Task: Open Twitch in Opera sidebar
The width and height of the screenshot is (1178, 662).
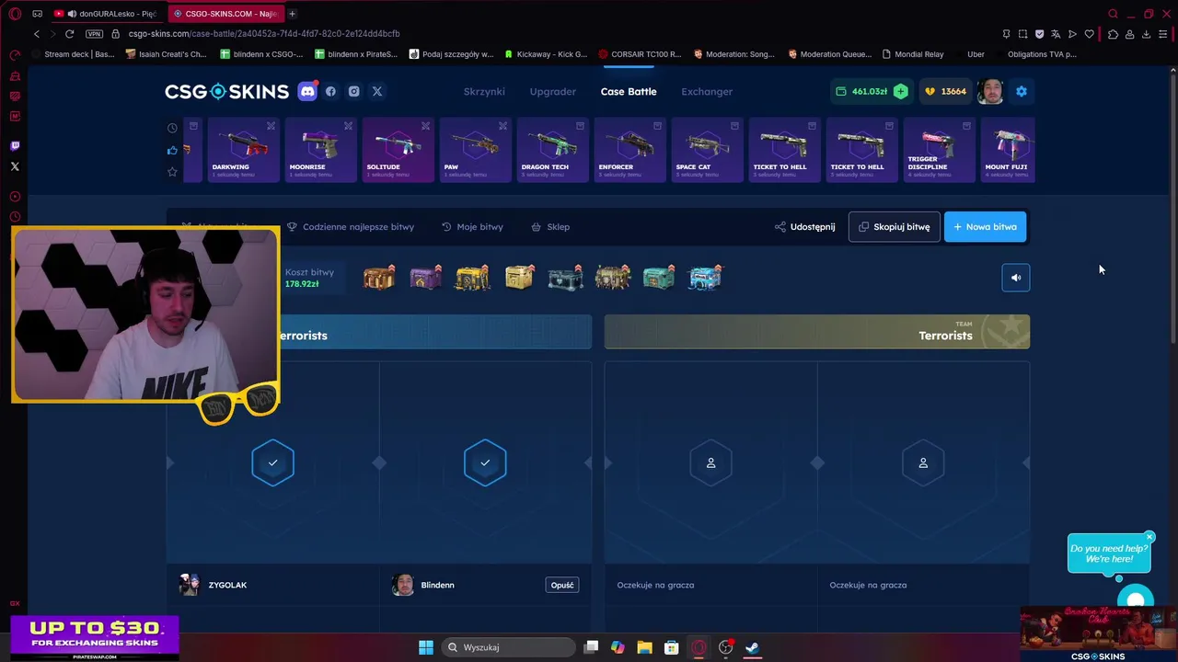Action: 15,146
